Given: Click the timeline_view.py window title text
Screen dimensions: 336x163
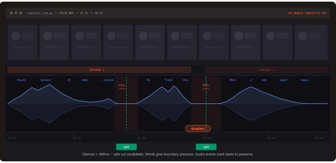Looking at the screenshot, I should (x=65, y=13).
